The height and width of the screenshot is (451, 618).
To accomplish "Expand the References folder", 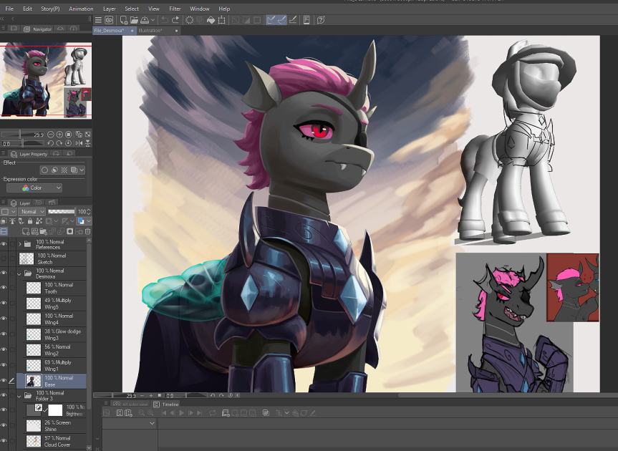I will 20,244.
